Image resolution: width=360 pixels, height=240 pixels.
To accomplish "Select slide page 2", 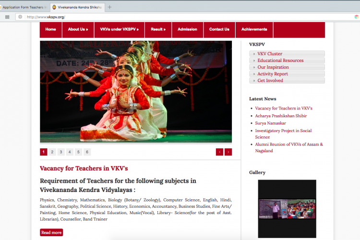I will pyautogui.click(x=52, y=152).
